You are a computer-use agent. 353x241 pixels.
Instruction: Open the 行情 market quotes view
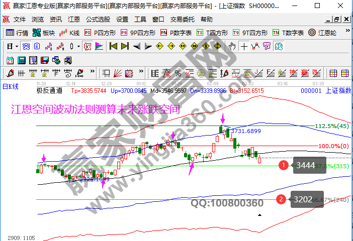pos(17,33)
